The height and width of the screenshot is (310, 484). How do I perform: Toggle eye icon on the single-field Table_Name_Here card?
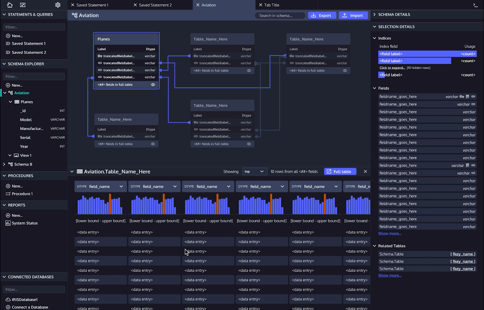pyautogui.click(x=153, y=144)
